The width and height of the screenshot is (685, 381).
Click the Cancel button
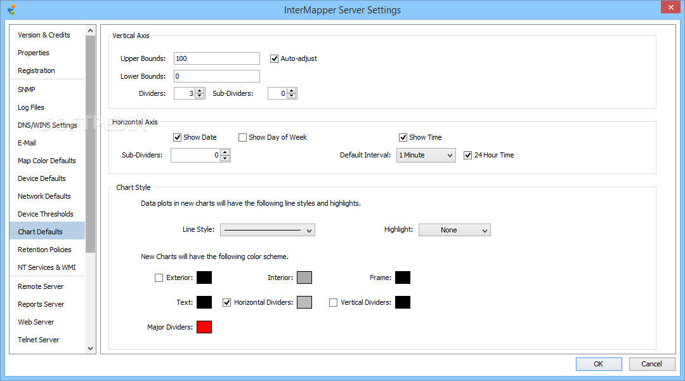[x=651, y=364]
